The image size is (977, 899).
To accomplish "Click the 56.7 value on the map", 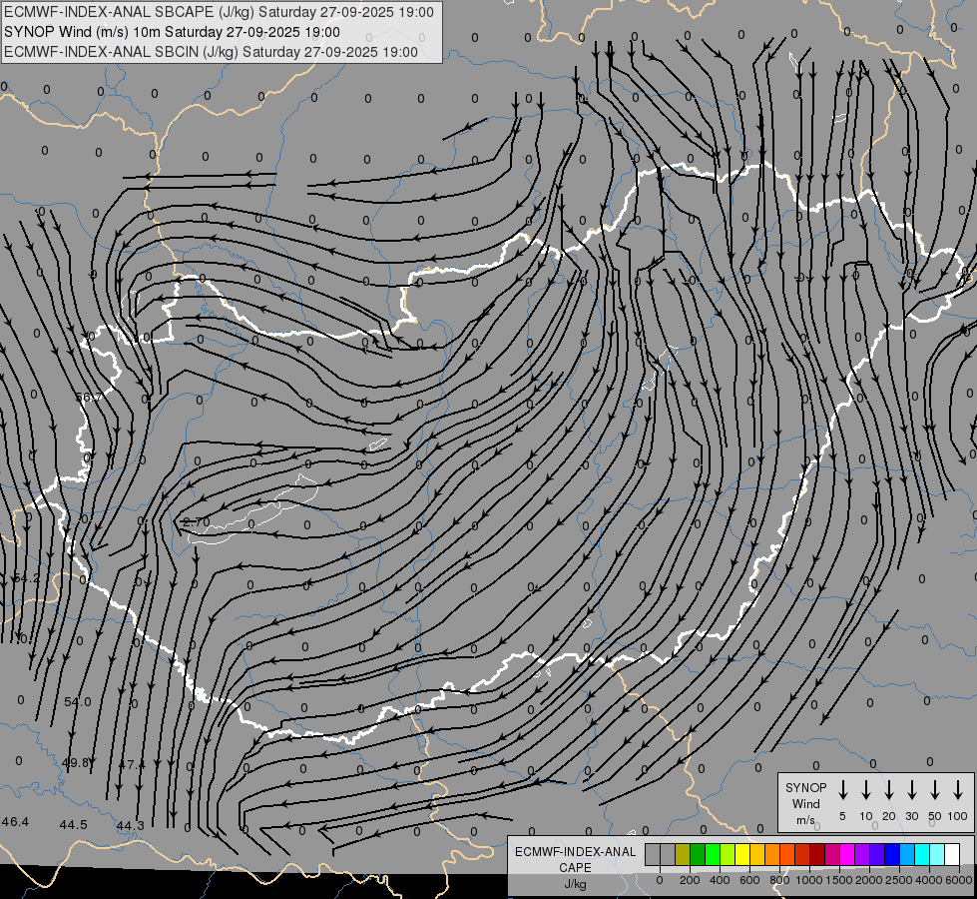I will (89, 397).
